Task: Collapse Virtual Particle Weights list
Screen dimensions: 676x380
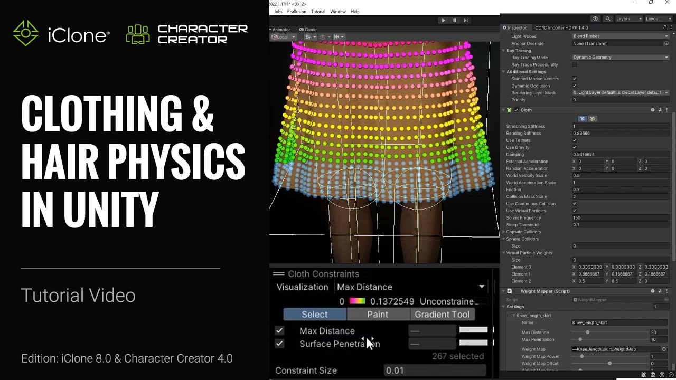Action: pos(504,253)
